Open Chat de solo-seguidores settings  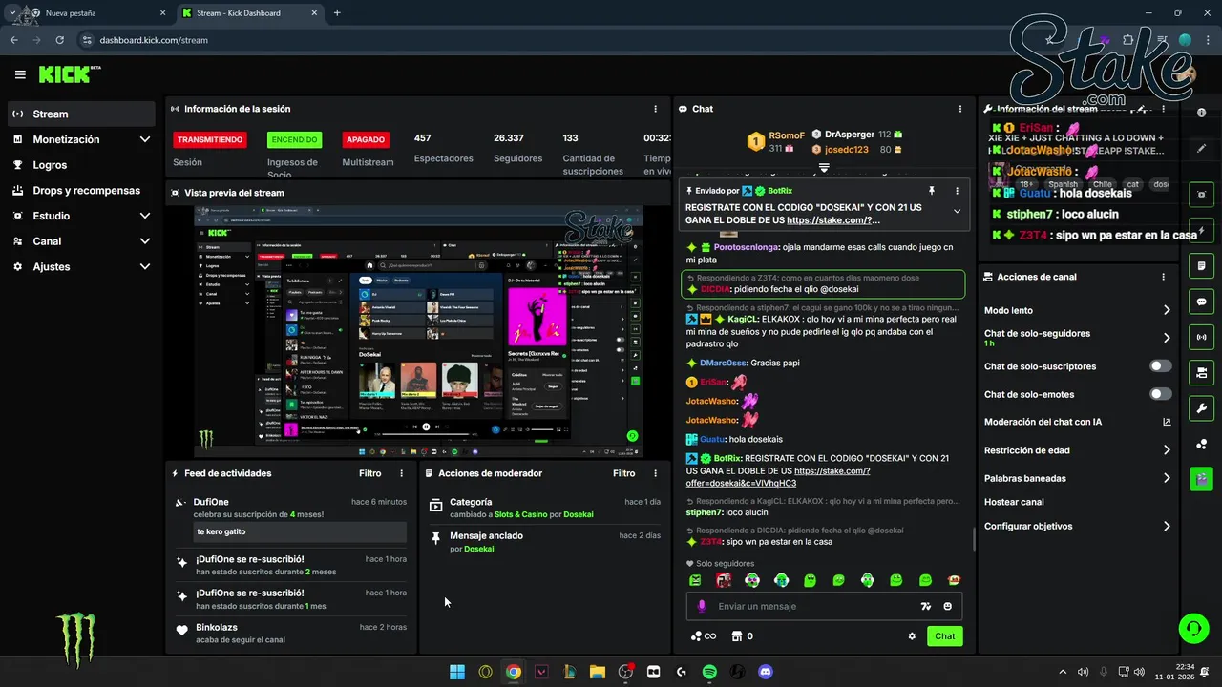(x=1078, y=338)
